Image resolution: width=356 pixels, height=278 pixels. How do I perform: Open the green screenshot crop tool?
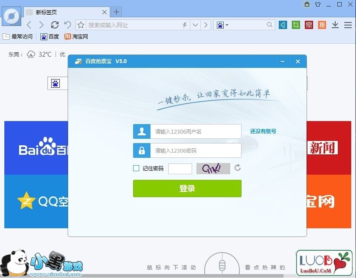[296, 25]
